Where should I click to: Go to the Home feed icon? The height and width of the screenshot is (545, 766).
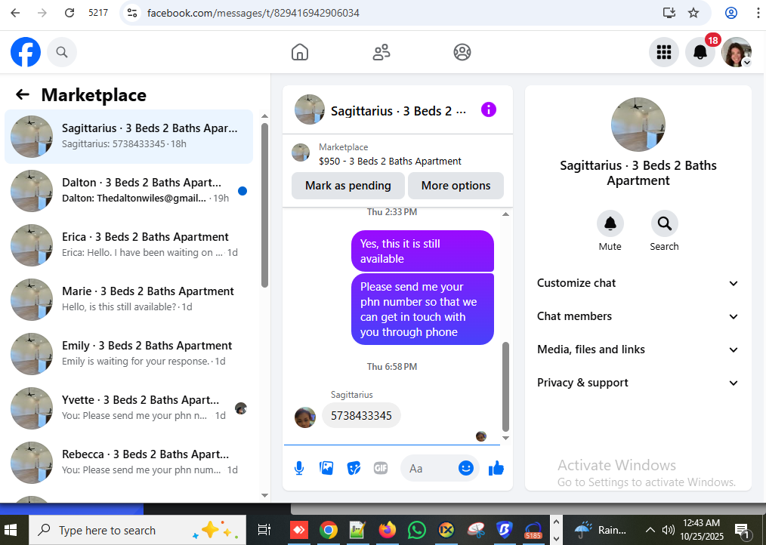[299, 52]
